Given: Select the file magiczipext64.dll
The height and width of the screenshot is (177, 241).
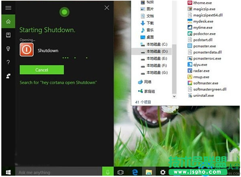Looking at the screenshot, I should [x=205, y=15].
